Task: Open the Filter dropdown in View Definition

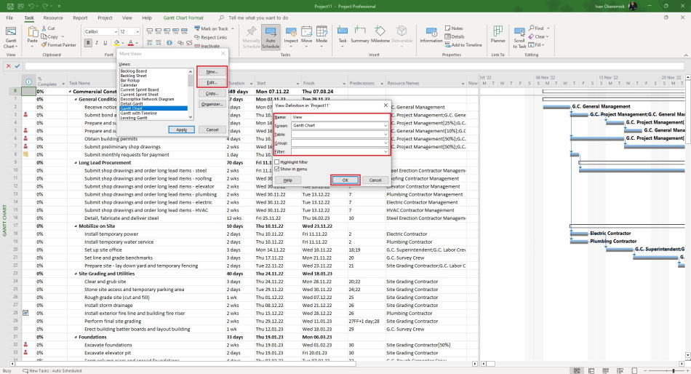Action: tap(386, 151)
